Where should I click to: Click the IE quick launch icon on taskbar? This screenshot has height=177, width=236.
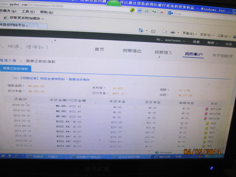pos(16,156)
